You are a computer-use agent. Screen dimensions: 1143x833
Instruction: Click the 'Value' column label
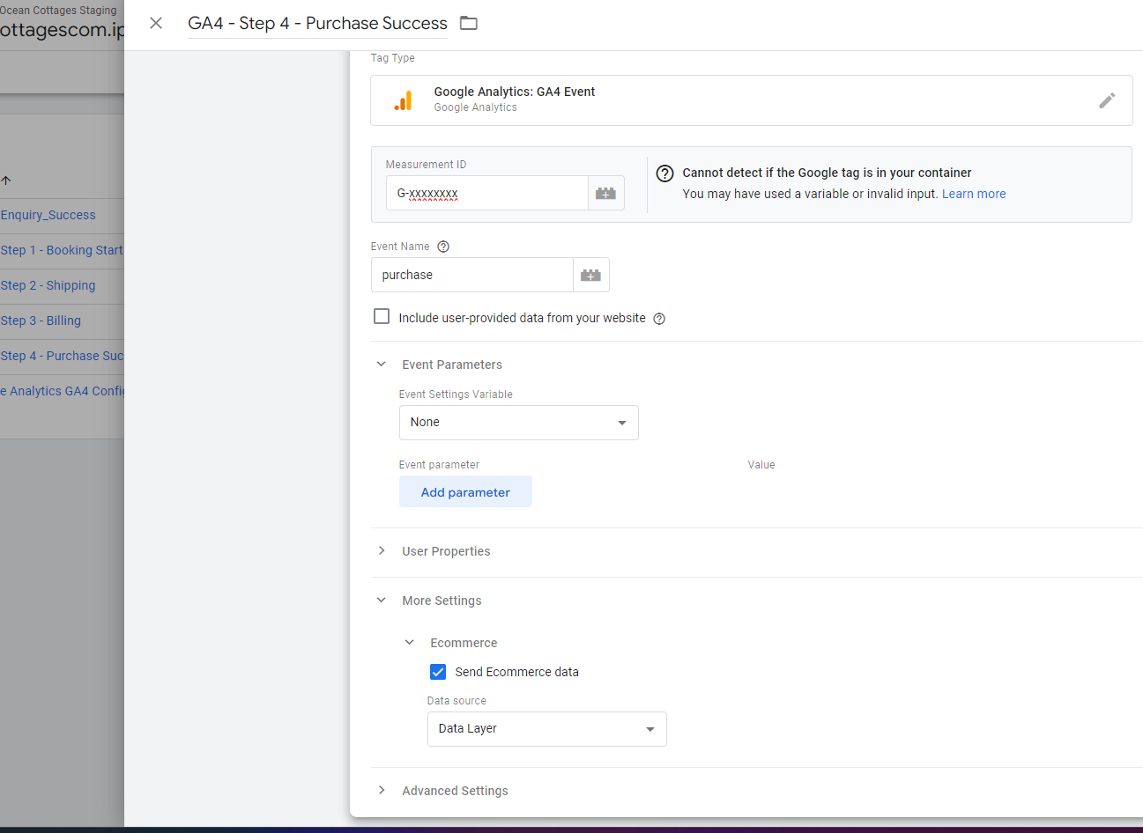click(761, 465)
